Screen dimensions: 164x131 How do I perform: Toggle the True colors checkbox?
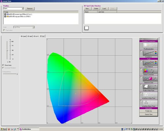[4, 30]
